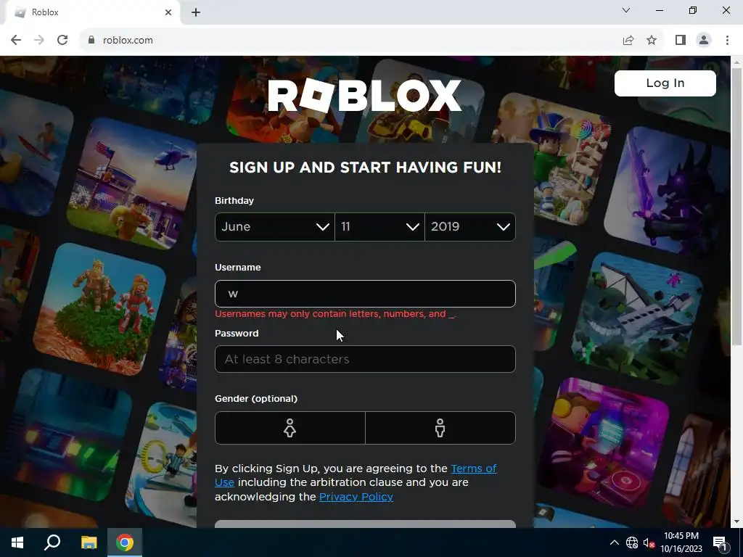Open the tab search chevron
The height and width of the screenshot is (557, 743).
point(626,10)
